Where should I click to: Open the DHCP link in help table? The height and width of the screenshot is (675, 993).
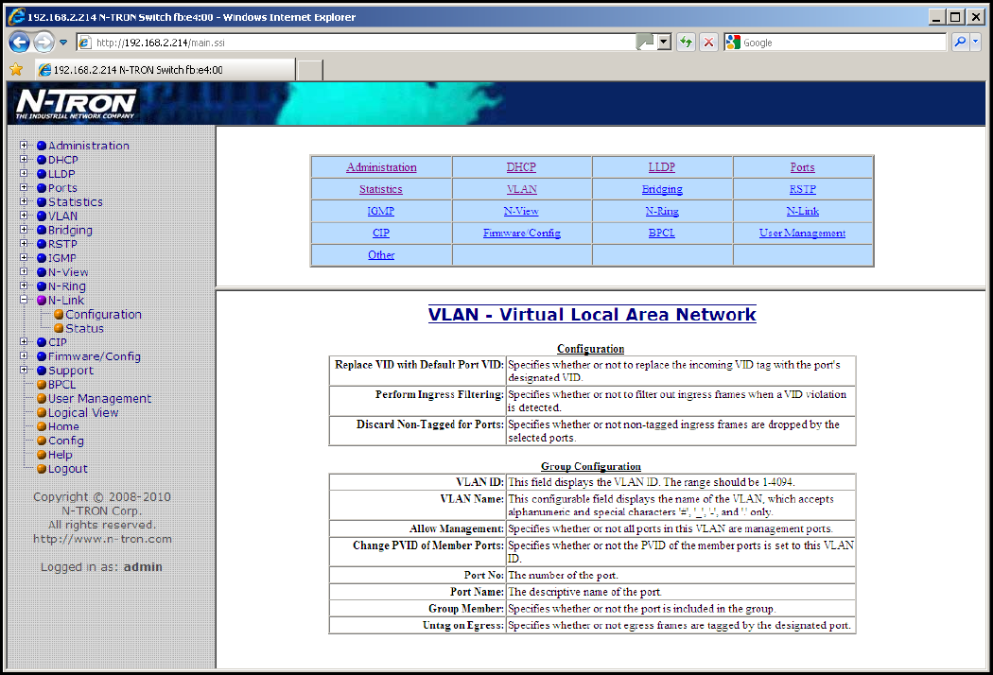click(521, 167)
